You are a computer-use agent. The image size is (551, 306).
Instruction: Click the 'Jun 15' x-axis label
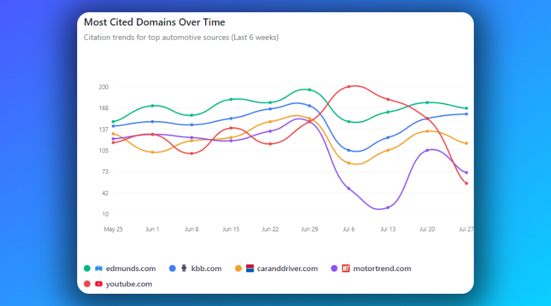click(x=231, y=229)
